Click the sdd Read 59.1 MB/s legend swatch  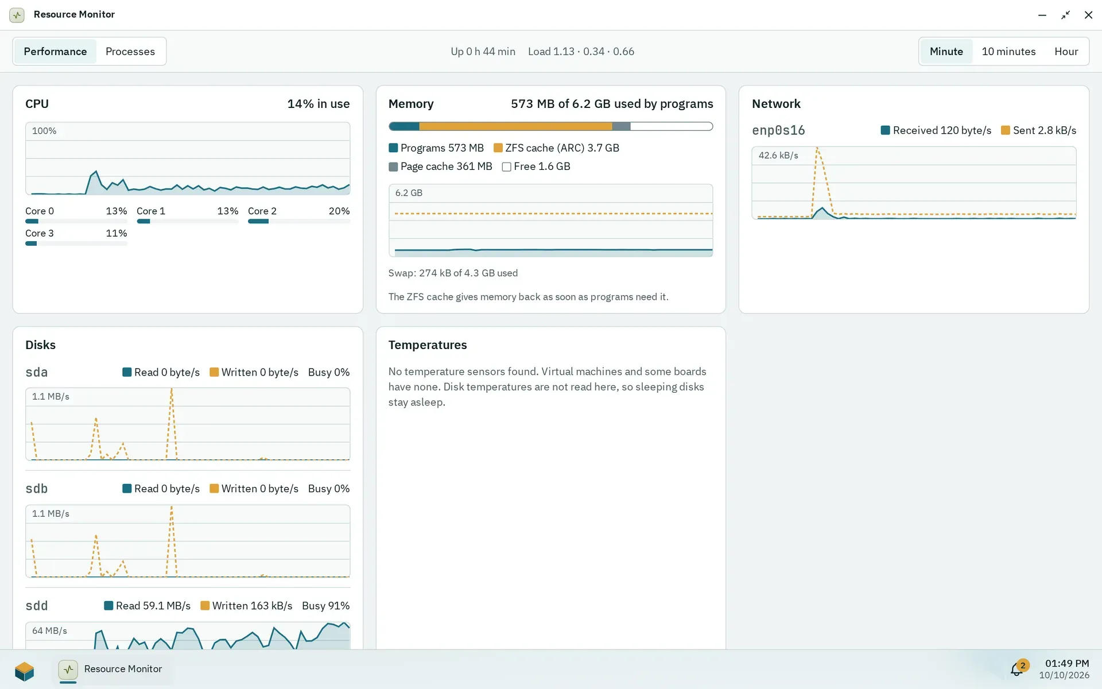(x=108, y=606)
